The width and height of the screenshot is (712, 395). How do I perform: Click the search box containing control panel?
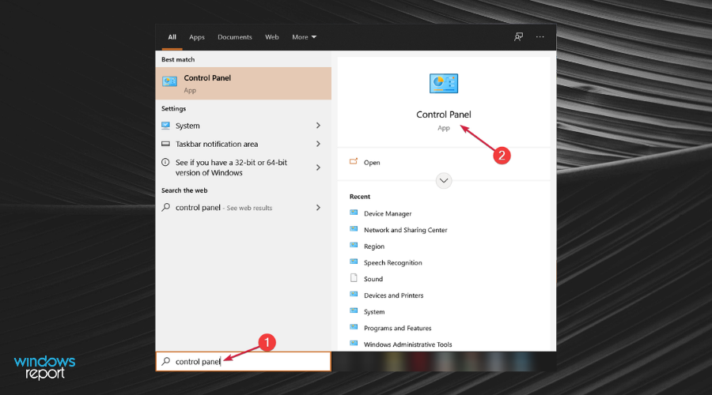tap(244, 362)
